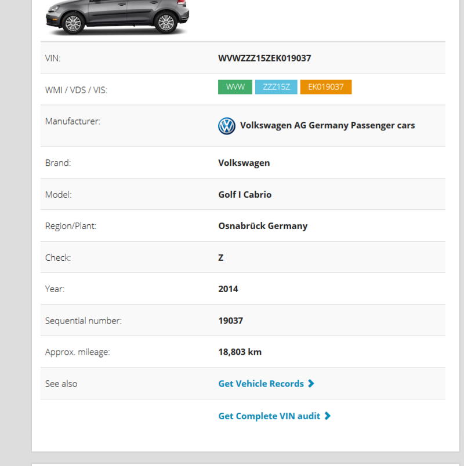Click the Volkswagen logo icon
Viewport: 464px width, 466px height.
pyautogui.click(x=226, y=126)
